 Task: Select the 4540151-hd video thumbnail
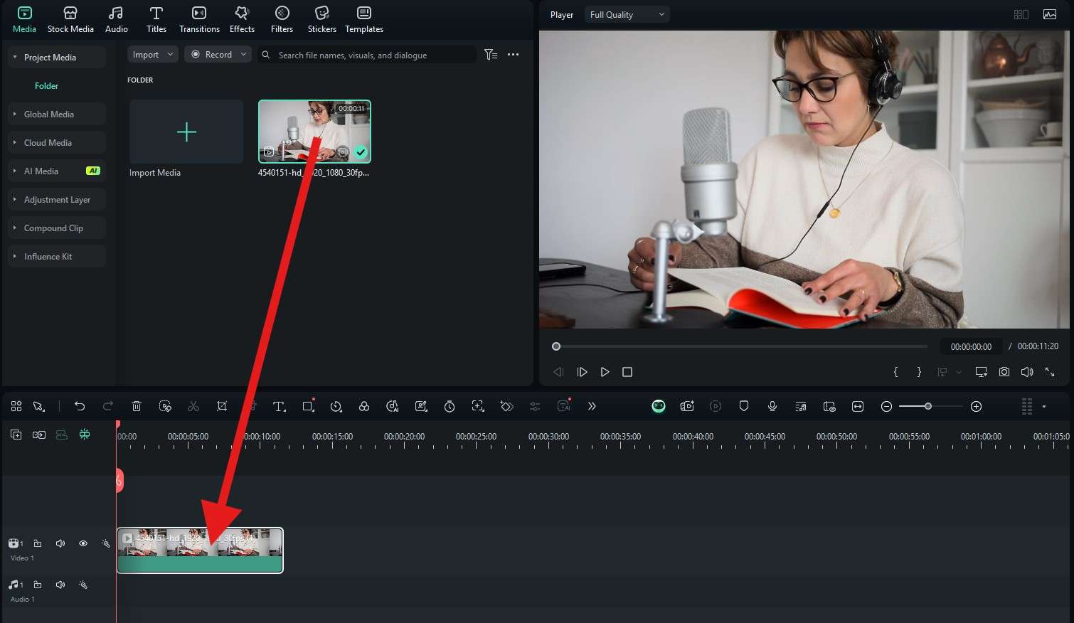point(314,132)
